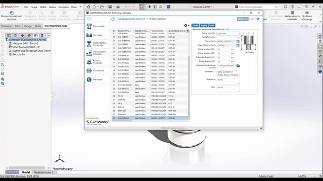
Task: Open Oprzyrządowanie toczenia tooling section
Action: click(x=97, y=53)
